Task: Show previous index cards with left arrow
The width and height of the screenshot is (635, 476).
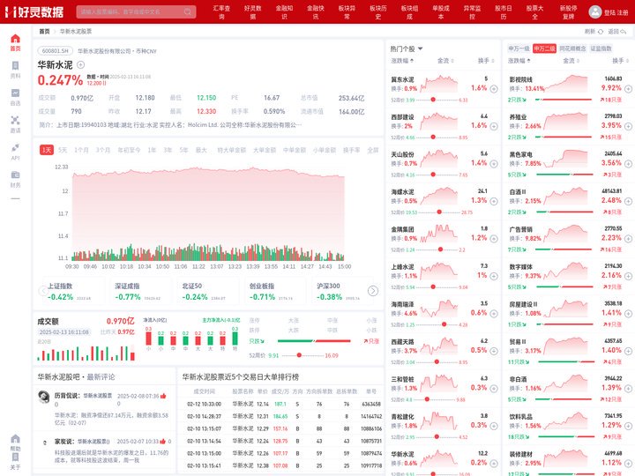Action: click(x=43, y=291)
